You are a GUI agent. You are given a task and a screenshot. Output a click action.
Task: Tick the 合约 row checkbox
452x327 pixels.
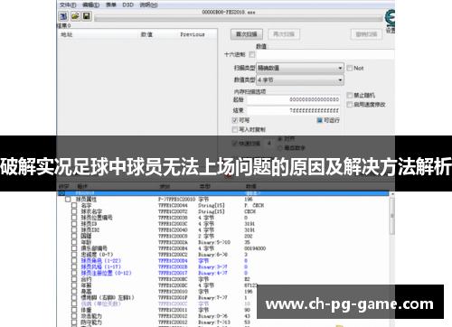coord(74,279)
